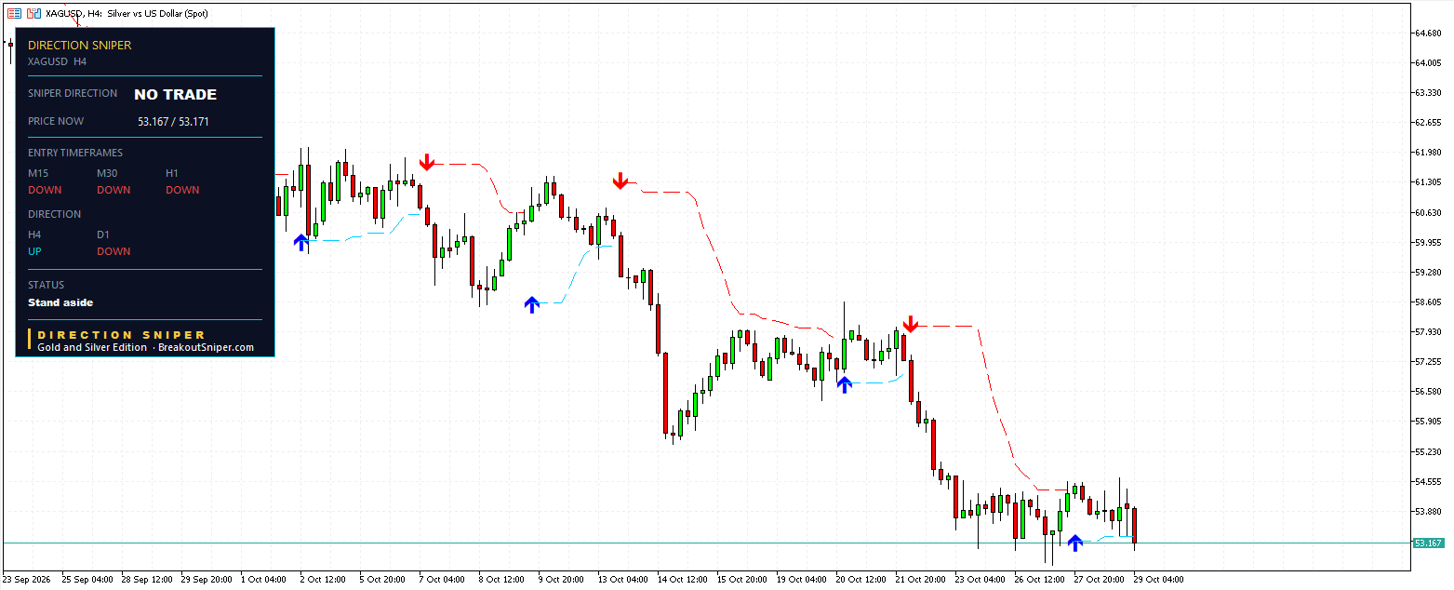
Task: Click the 56.580 price axis label
Action: pos(1428,392)
